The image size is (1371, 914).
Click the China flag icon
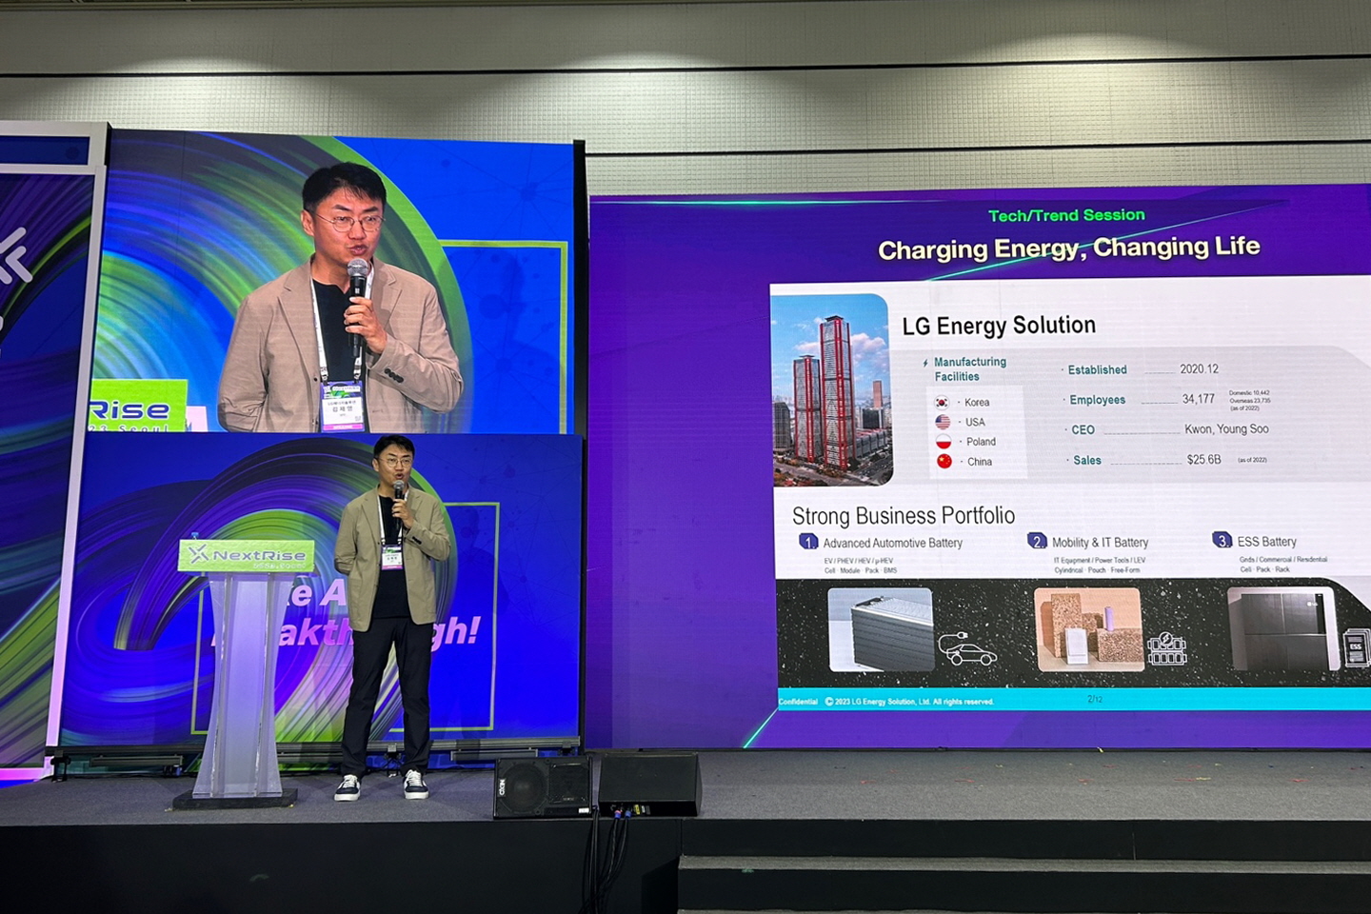tap(944, 462)
